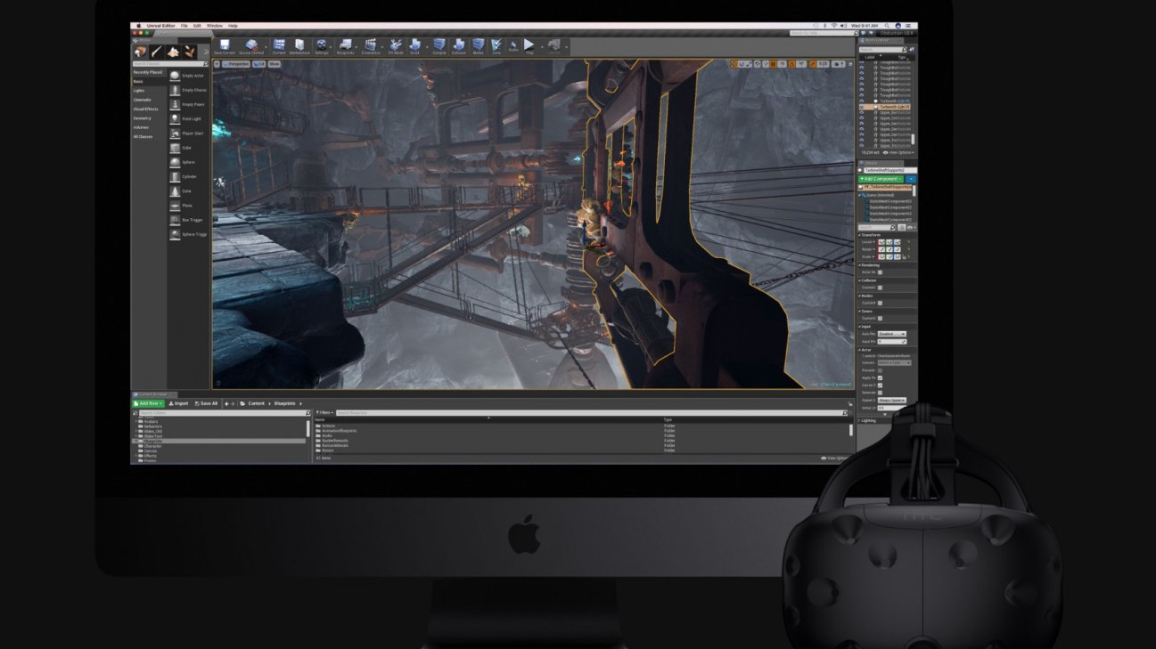Open the Help menu

(x=233, y=26)
